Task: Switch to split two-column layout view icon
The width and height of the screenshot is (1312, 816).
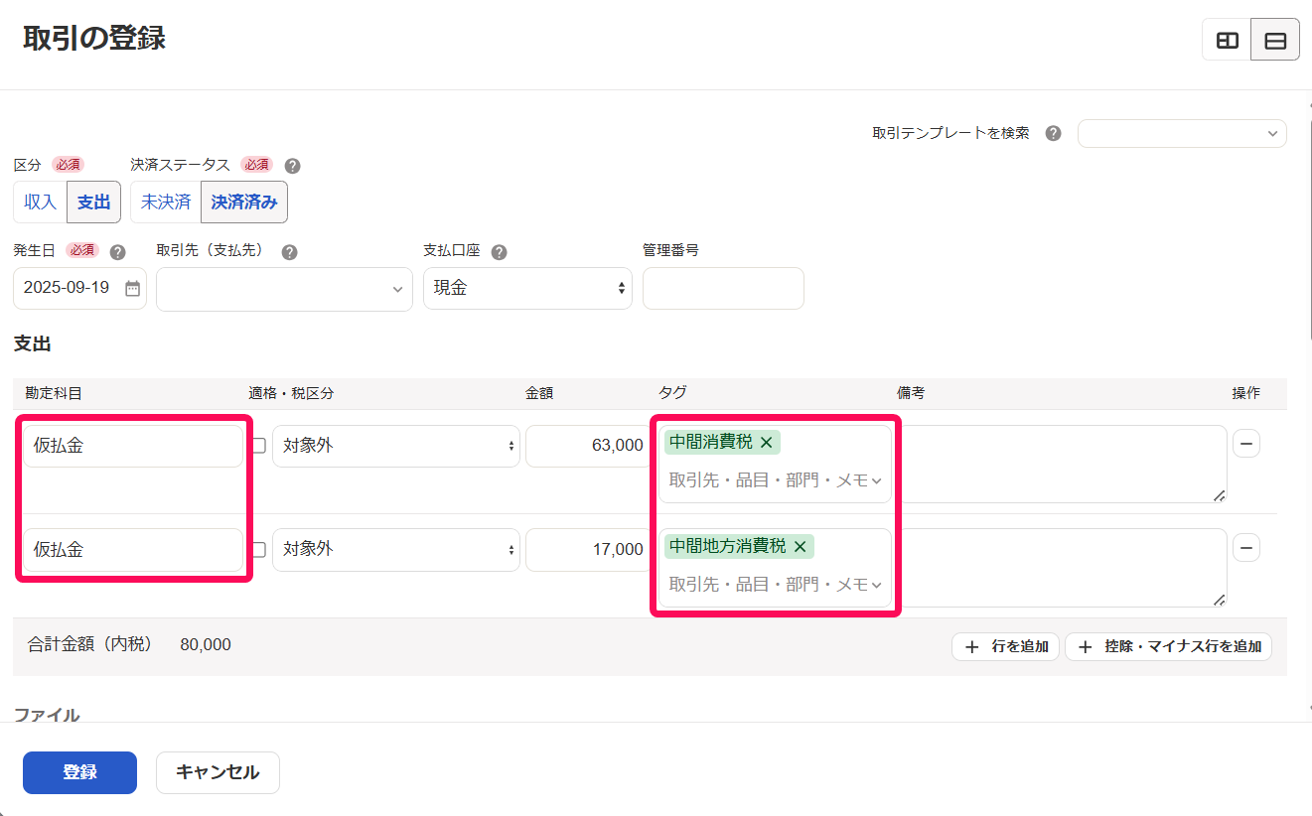Action: pos(1228,41)
